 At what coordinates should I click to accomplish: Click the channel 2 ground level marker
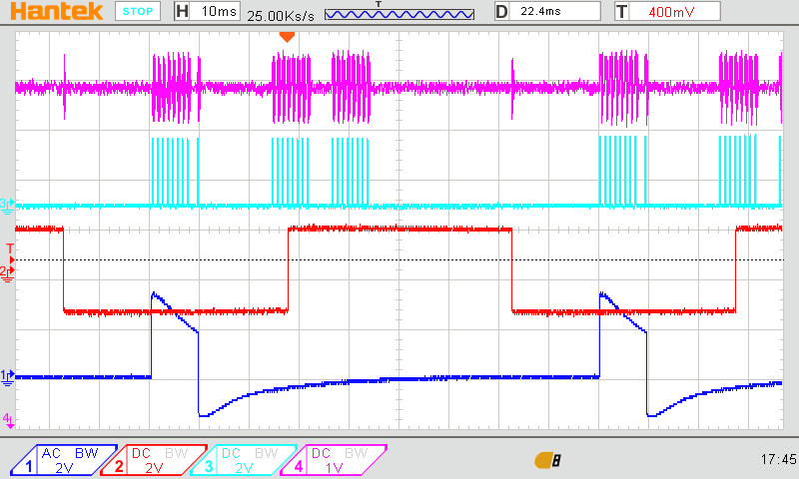coord(7,273)
